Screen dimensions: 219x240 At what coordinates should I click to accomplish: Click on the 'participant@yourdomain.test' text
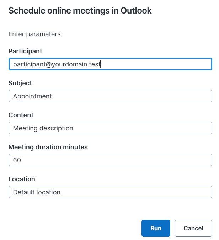pyautogui.click(x=57, y=64)
